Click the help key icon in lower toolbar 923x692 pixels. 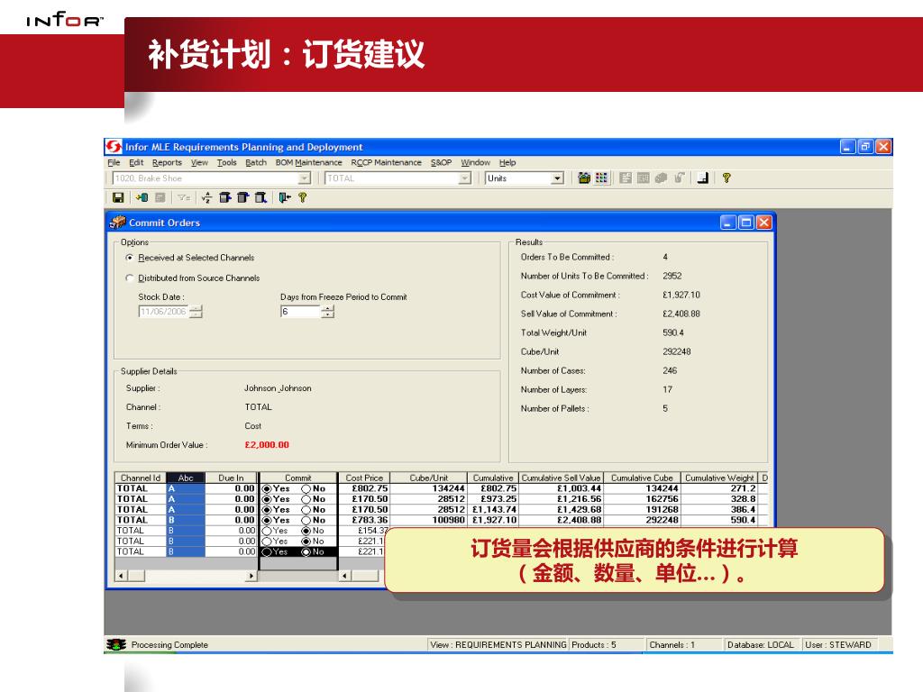(303, 197)
